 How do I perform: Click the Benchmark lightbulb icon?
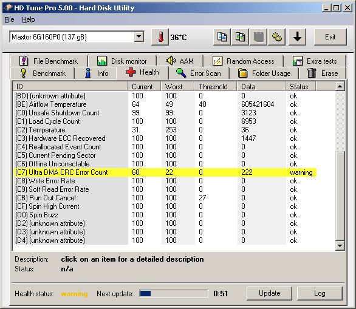coord(23,73)
